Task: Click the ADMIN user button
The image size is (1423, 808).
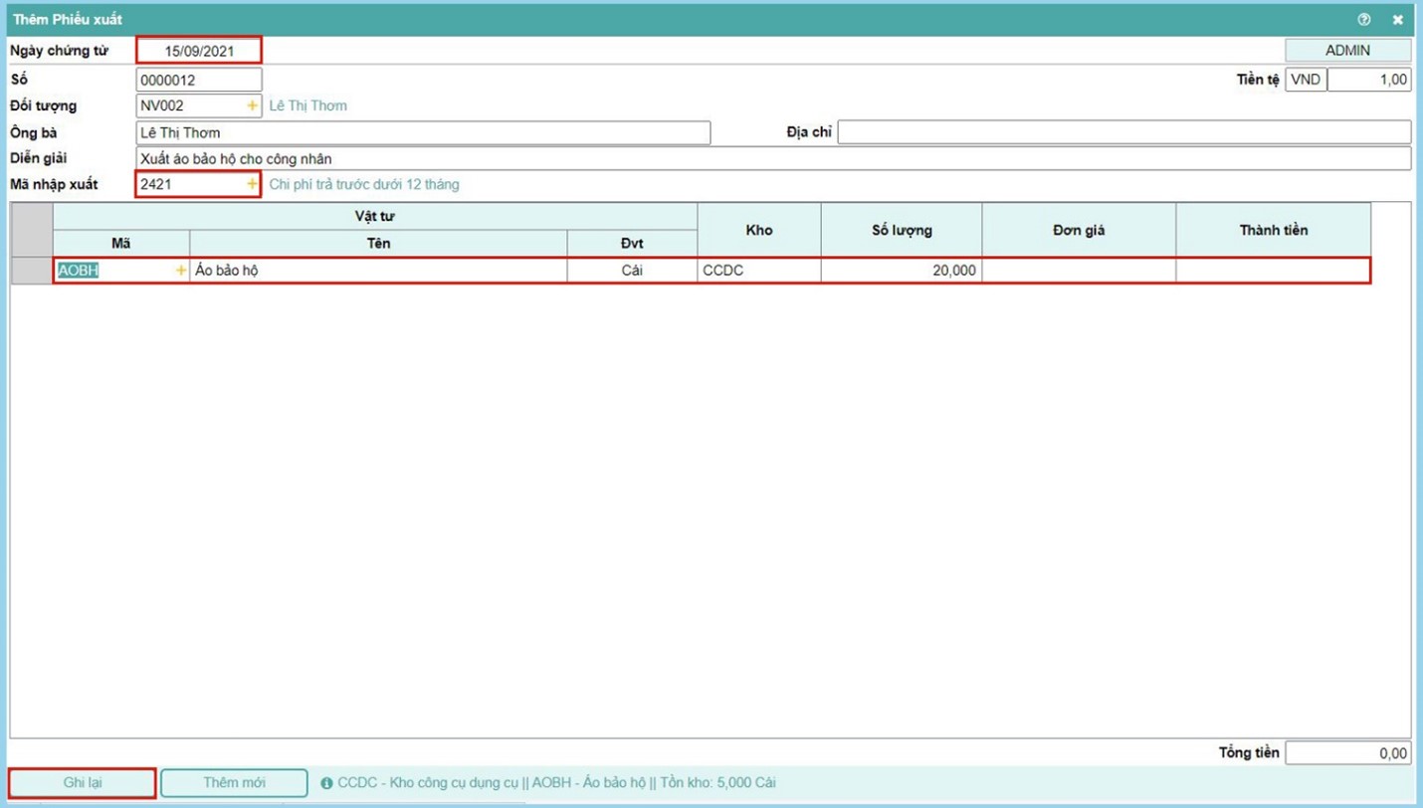Action: click(1347, 51)
